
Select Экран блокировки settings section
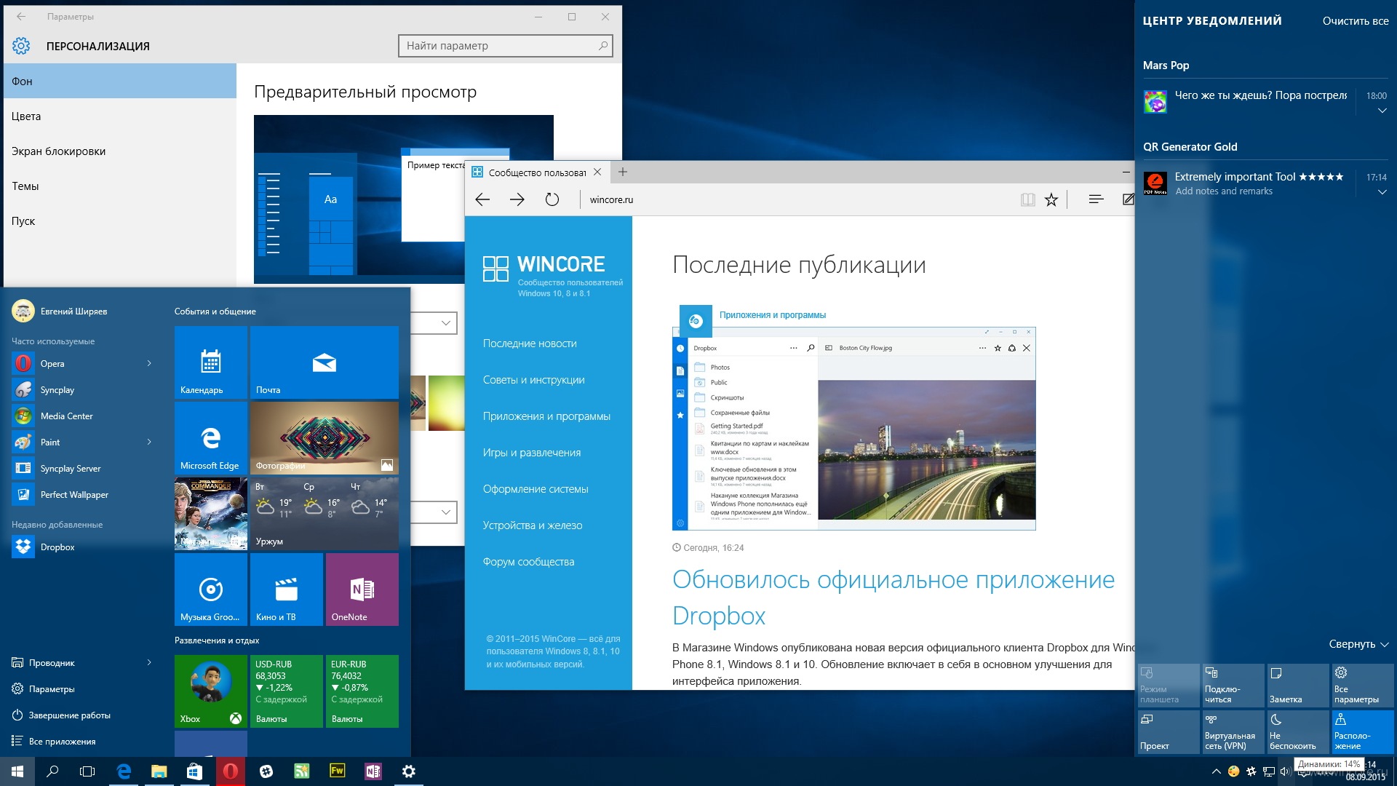pos(120,151)
